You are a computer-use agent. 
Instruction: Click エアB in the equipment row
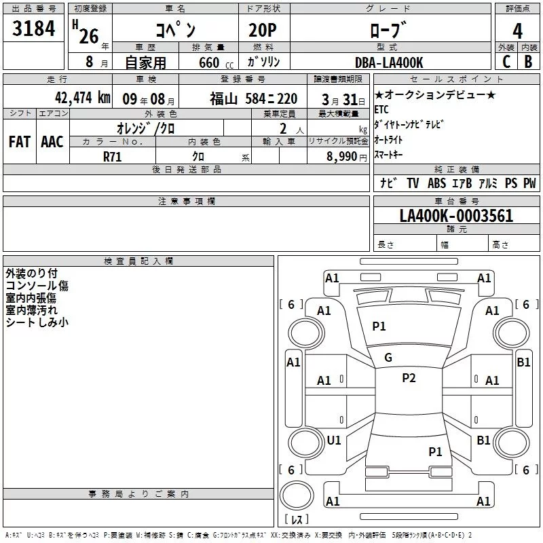(x=462, y=183)
